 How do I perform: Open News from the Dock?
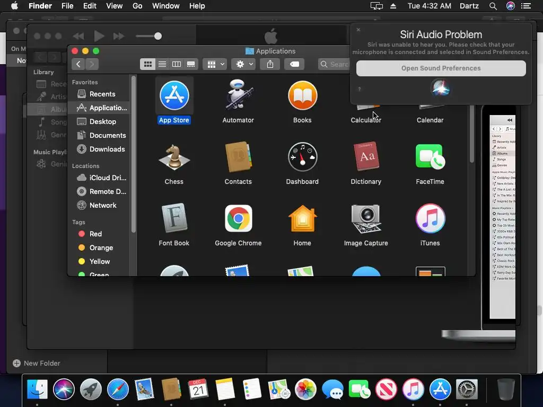tap(386, 390)
